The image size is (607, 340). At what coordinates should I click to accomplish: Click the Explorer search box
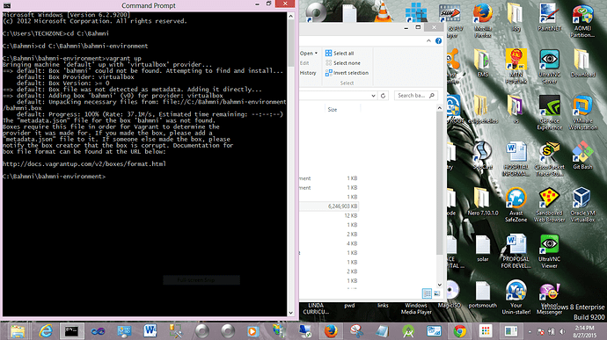(x=416, y=95)
